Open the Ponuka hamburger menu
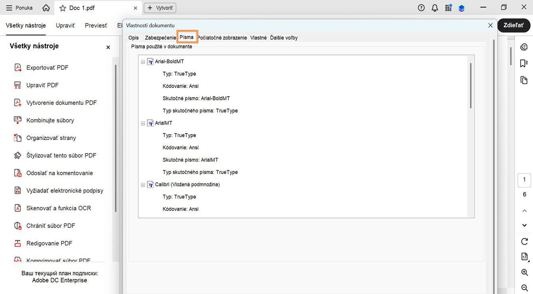The height and width of the screenshot is (294, 533). (19, 8)
